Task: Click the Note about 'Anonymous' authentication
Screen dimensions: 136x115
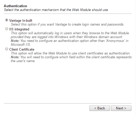Action: [70, 41]
